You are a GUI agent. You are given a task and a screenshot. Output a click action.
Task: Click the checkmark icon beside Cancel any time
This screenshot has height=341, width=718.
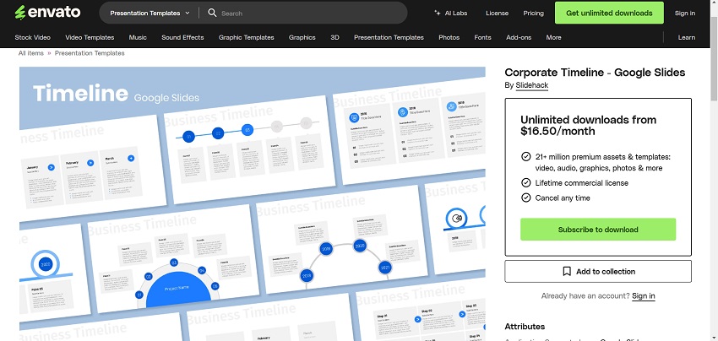(526, 198)
